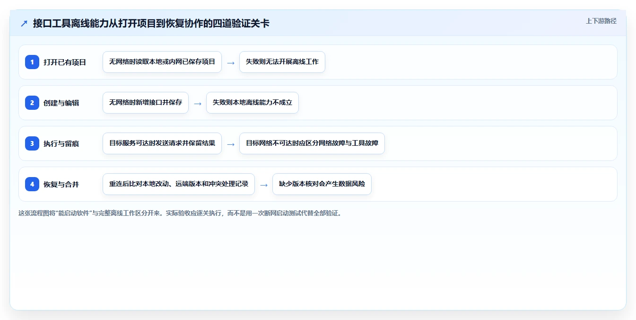The height and width of the screenshot is (320, 636).
Task: Click the 打开已有项目 step label
Action: coord(65,62)
